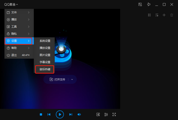This screenshot has height=120, width=178.
Task: Open the 帮助 menu item
Action: pyautogui.click(x=19, y=48)
